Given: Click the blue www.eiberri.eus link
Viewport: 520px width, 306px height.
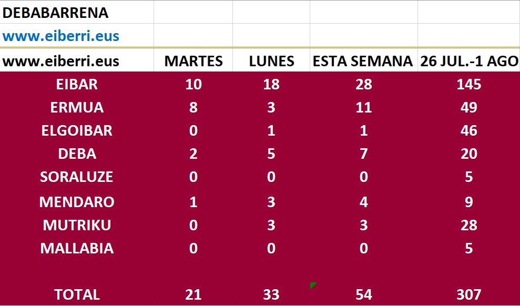Looking at the screenshot, I should [61, 36].
